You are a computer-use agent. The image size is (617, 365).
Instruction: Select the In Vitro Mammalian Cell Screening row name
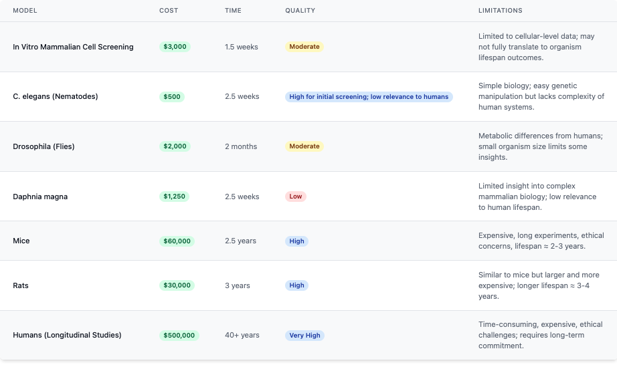(x=73, y=47)
